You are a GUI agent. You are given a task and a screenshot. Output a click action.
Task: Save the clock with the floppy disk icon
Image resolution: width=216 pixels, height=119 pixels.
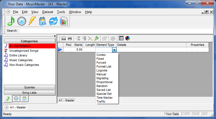[64, 38]
